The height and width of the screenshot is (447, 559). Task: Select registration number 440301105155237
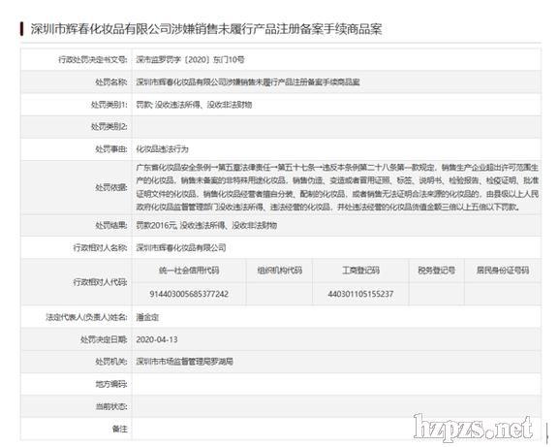pyautogui.click(x=360, y=294)
